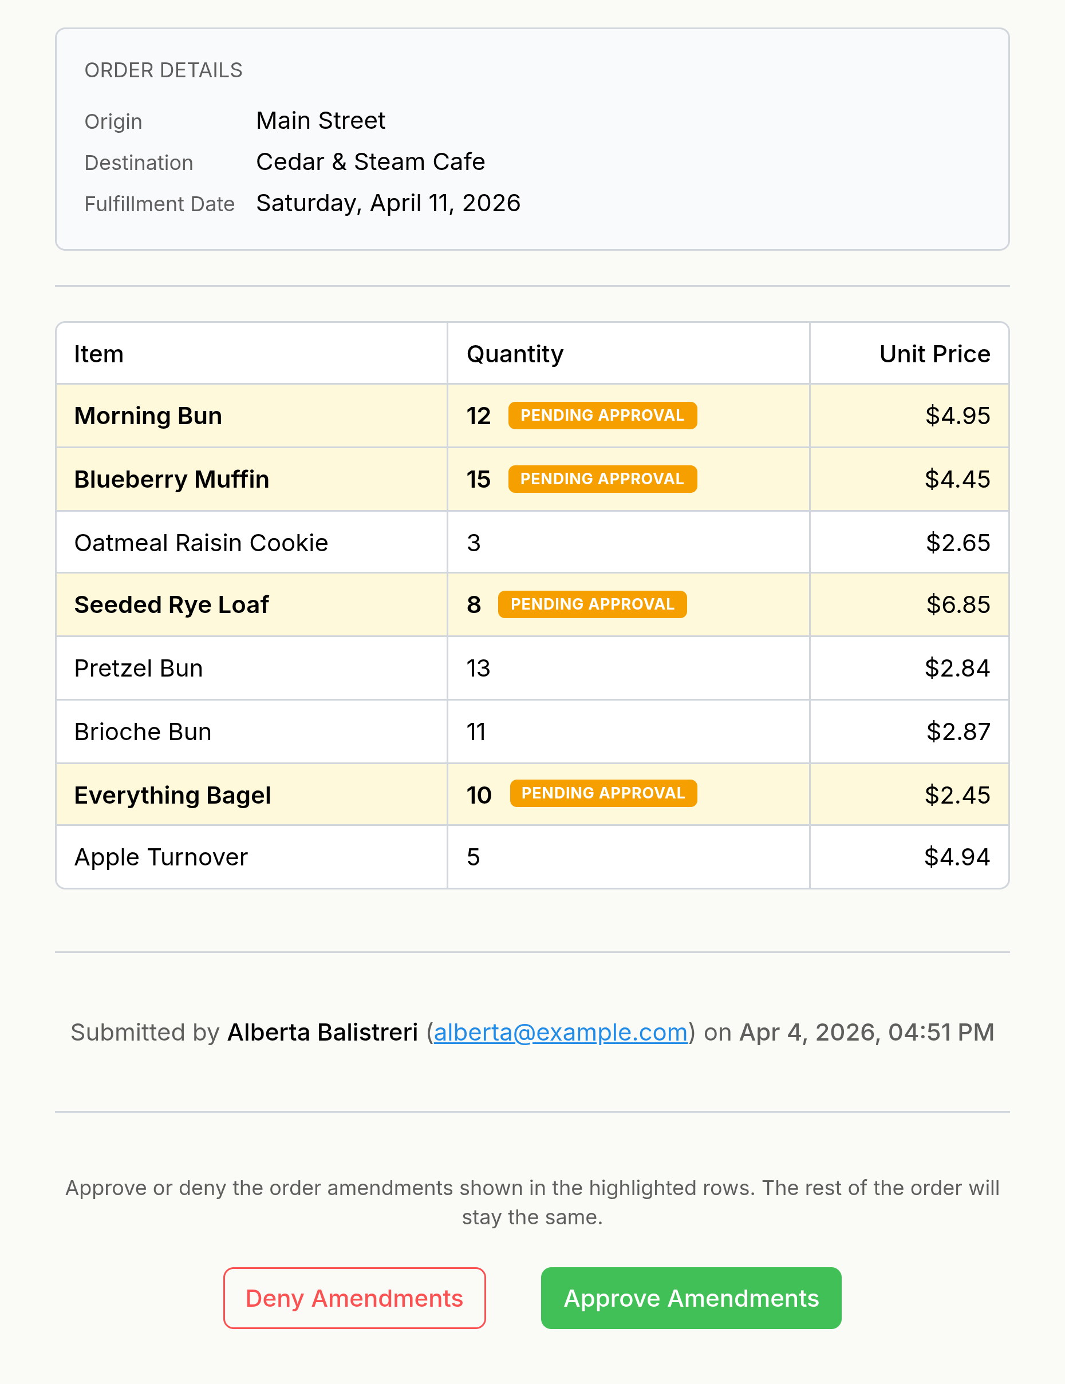Click the Everything Bagel pending approval badge
Screen dimensions: 1065x1384
603,793
